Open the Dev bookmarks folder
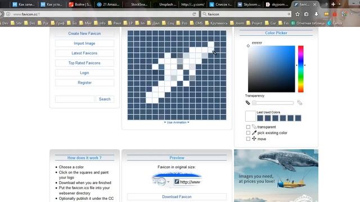This screenshot has width=360, height=202. 4,23
